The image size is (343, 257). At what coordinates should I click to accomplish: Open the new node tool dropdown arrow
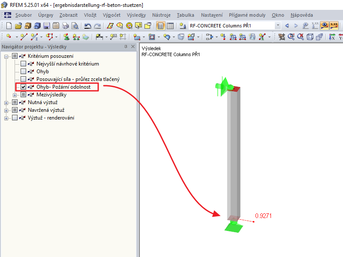[17, 37]
